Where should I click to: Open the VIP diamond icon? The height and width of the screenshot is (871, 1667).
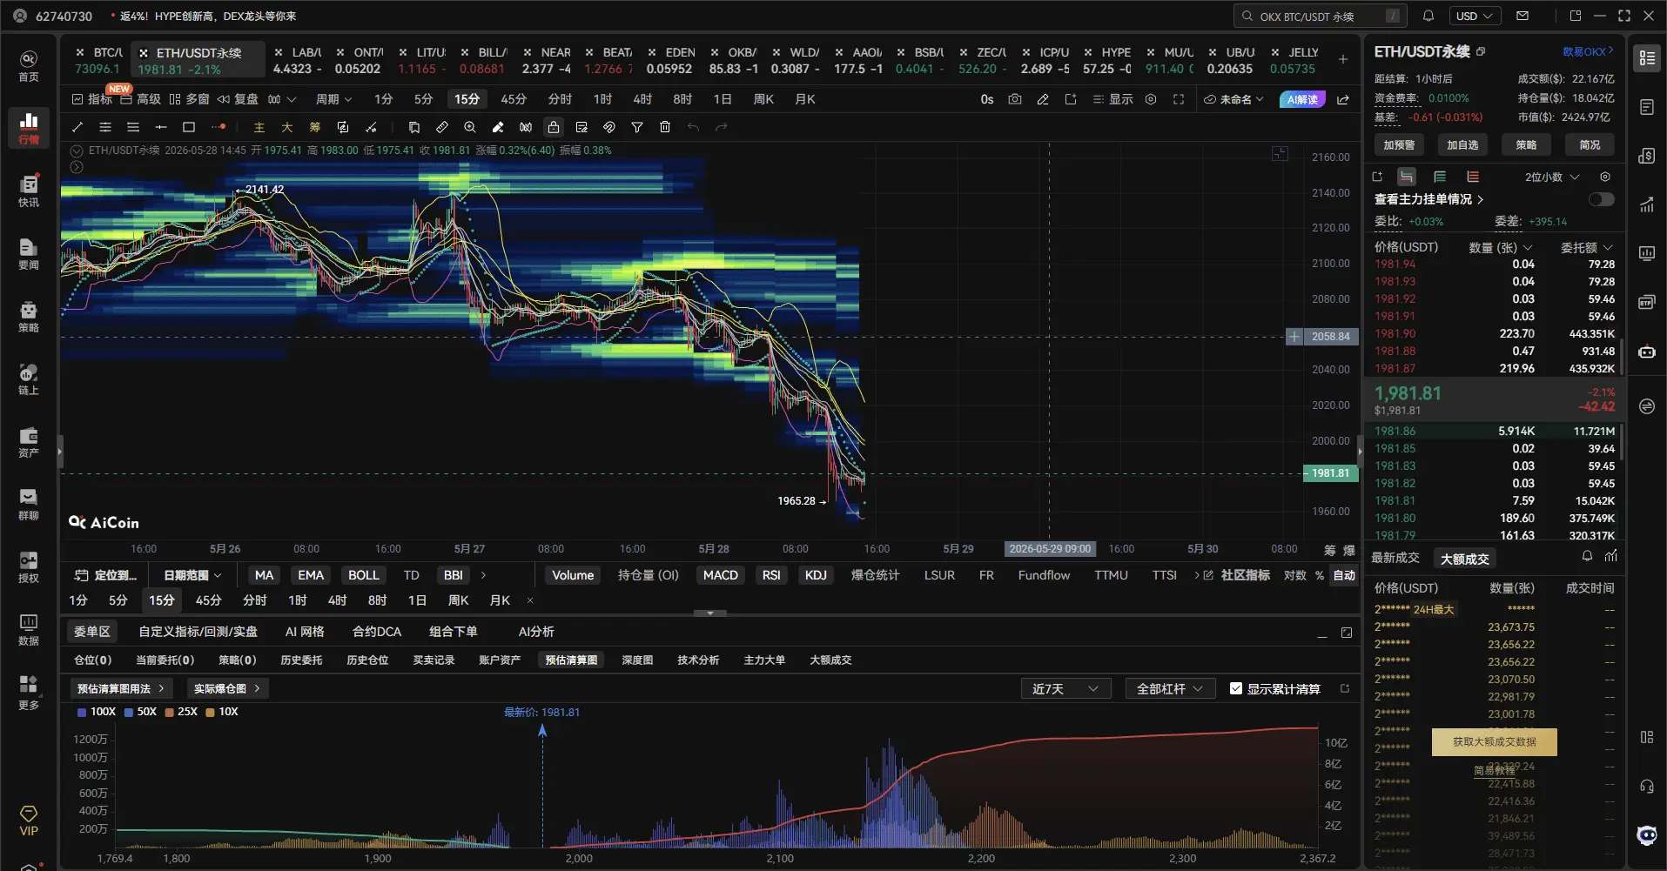pos(29,820)
